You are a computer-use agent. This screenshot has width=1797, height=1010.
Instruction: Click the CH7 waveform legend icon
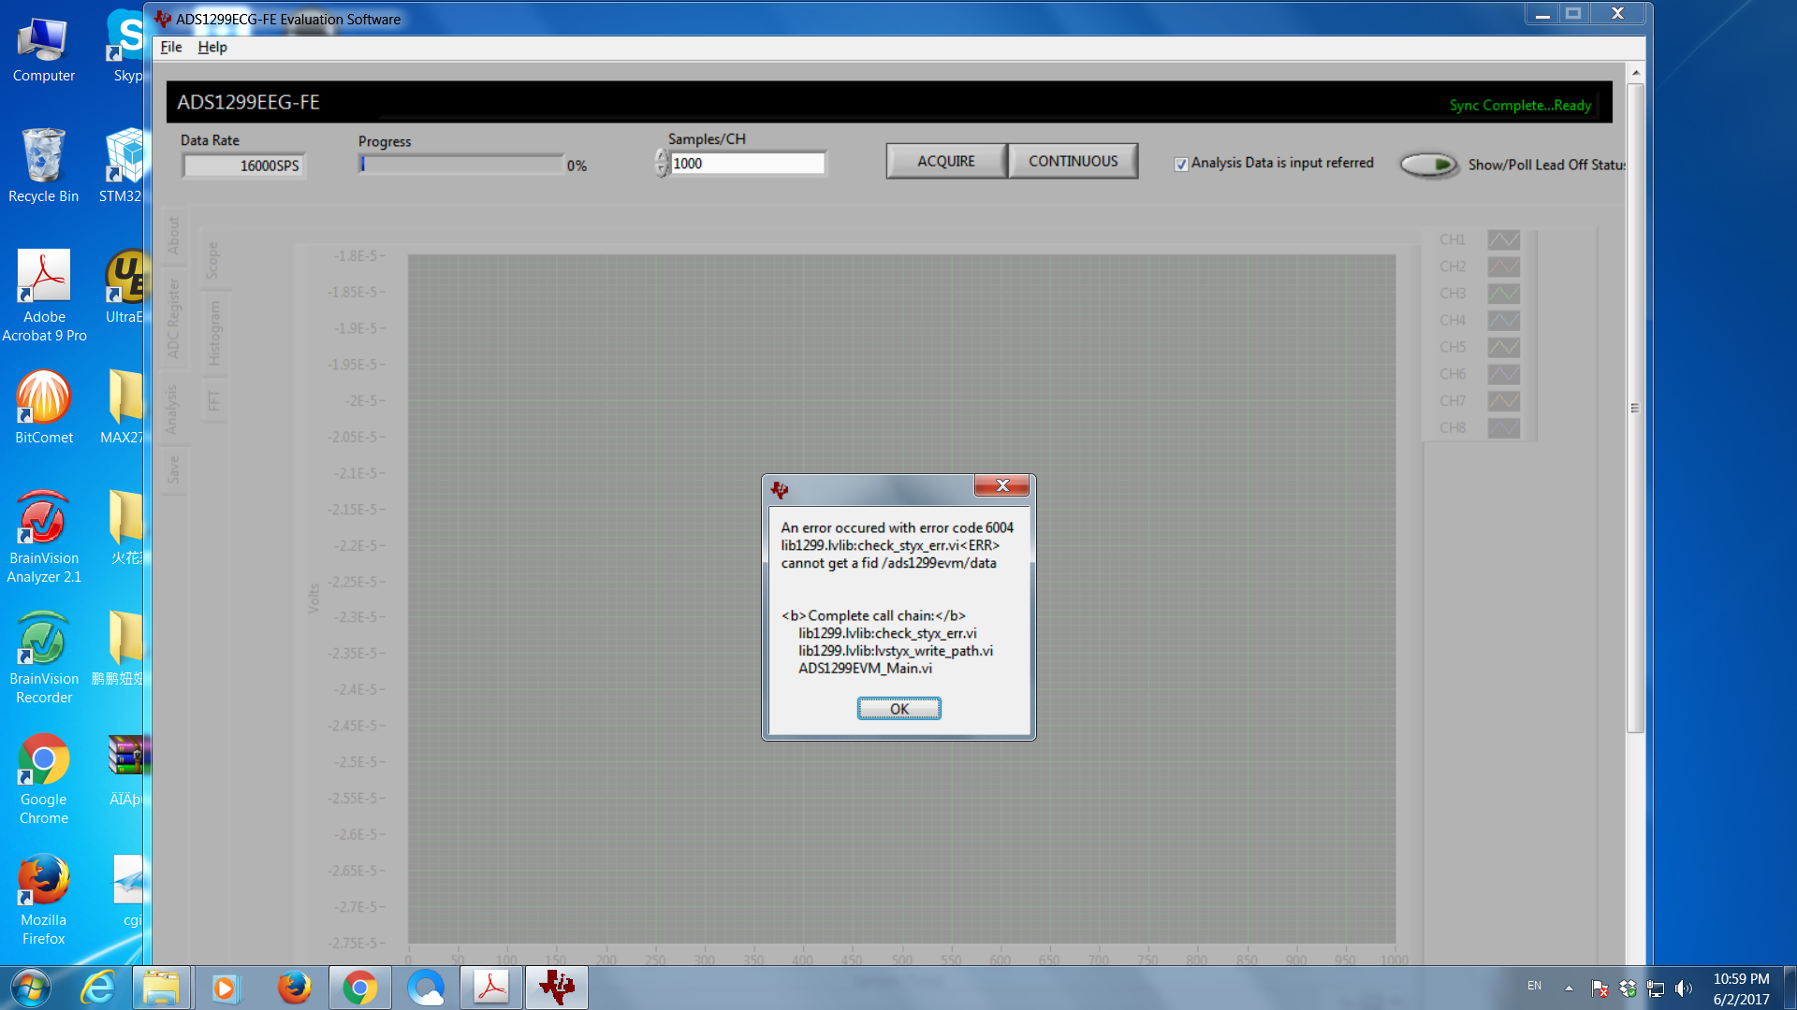[1503, 401]
